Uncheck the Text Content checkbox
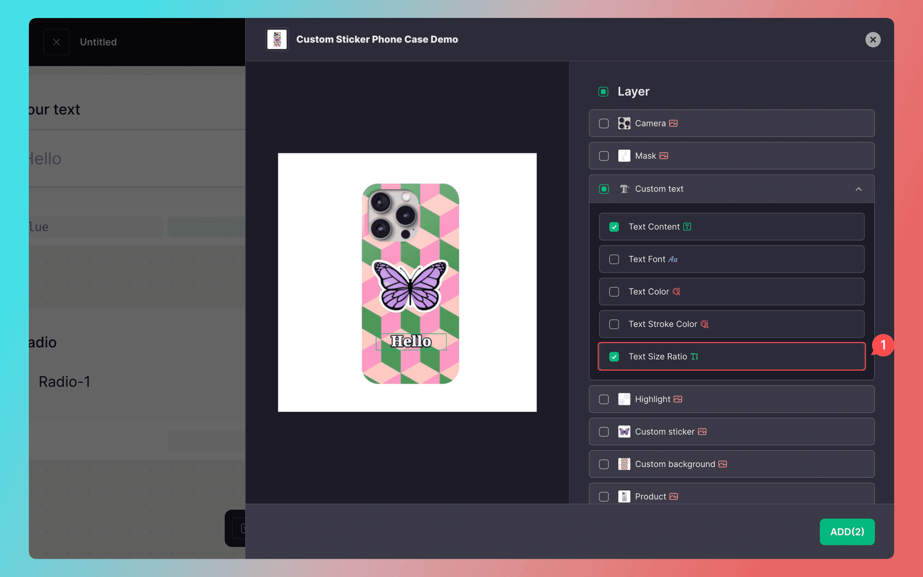Screen dimensions: 923x577 click(x=614, y=227)
